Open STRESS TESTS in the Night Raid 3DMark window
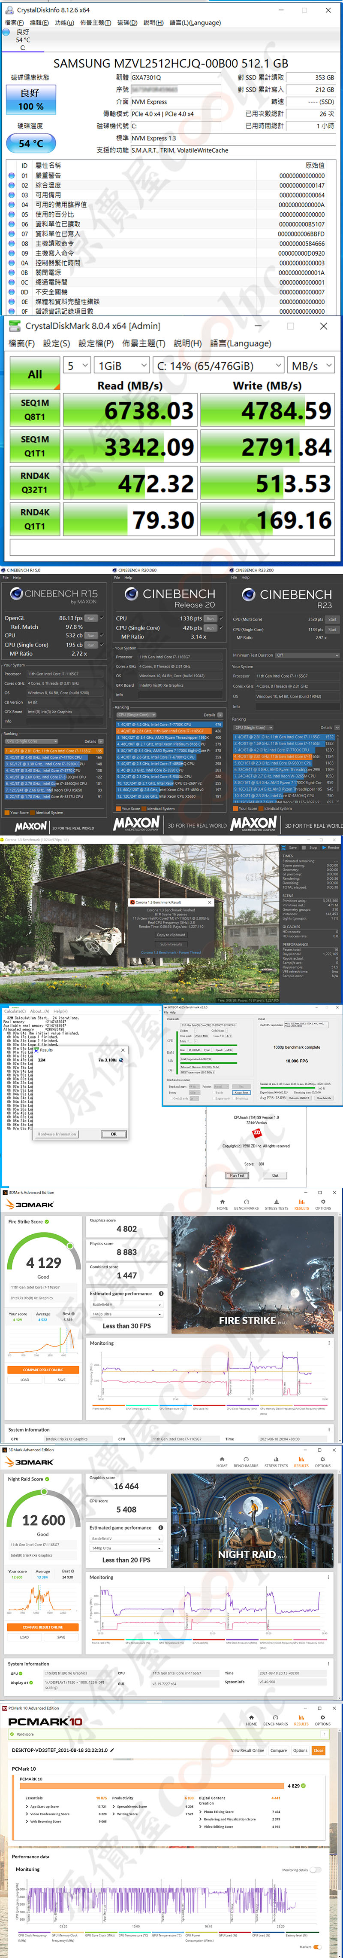Screen dimensions: 343x1958 (276, 1462)
